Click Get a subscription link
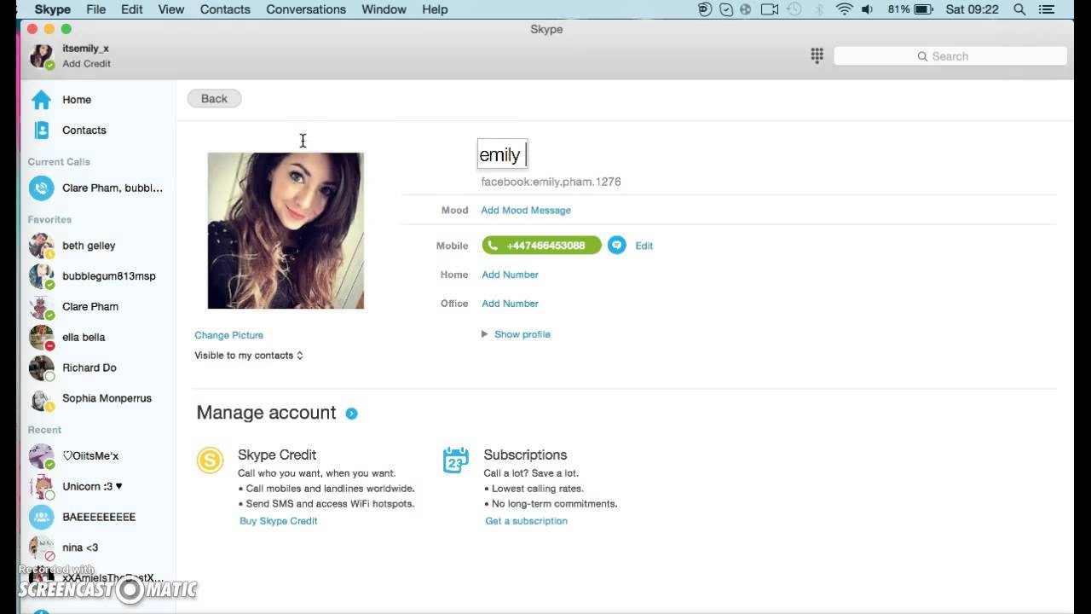 tap(526, 521)
